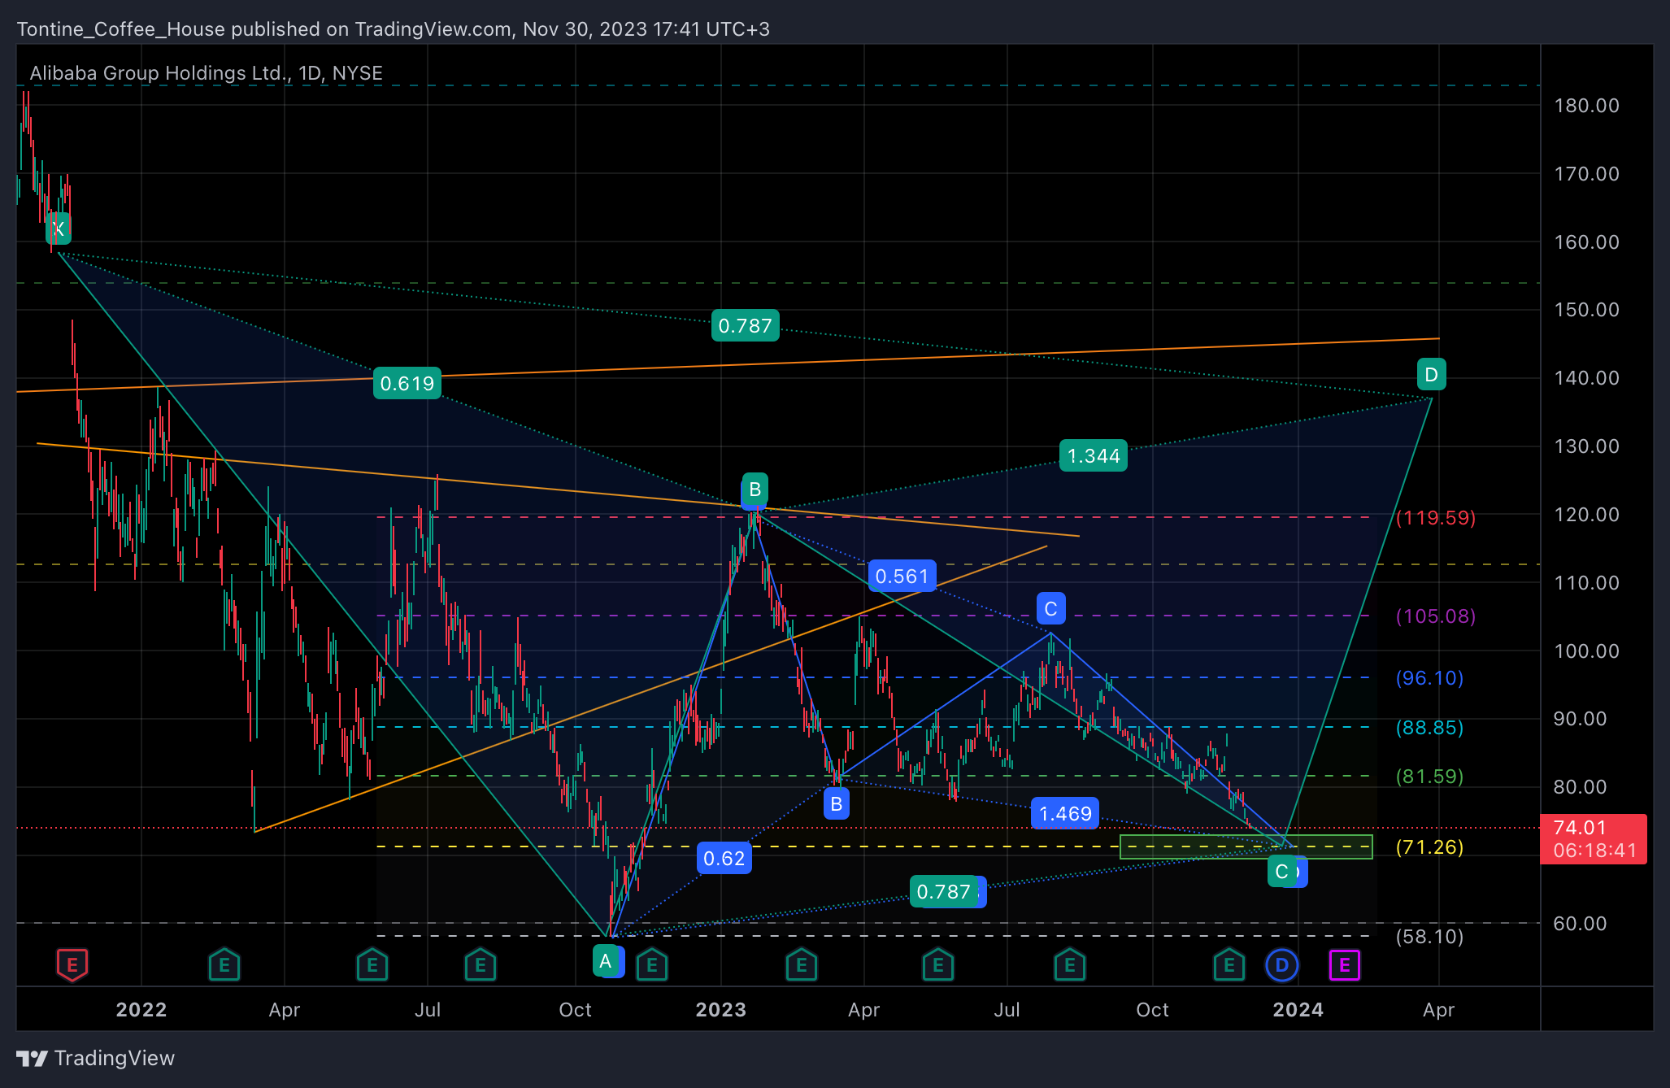This screenshot has height=1088, width=1670.
Task: Click the 180.00 price axis label
Action: point(1586,105)
